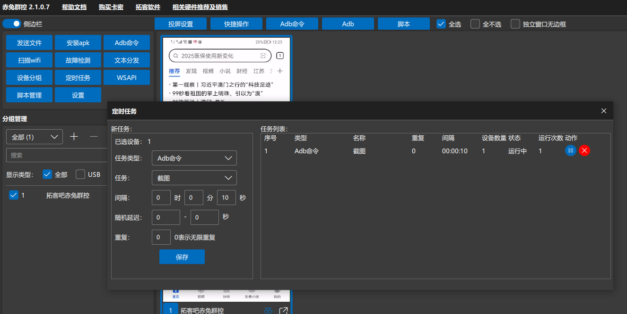Image resolution: width=627 pixels, height=314 pixels.
Task: Delete the 截图 task with red X
Action: point(584,150)
